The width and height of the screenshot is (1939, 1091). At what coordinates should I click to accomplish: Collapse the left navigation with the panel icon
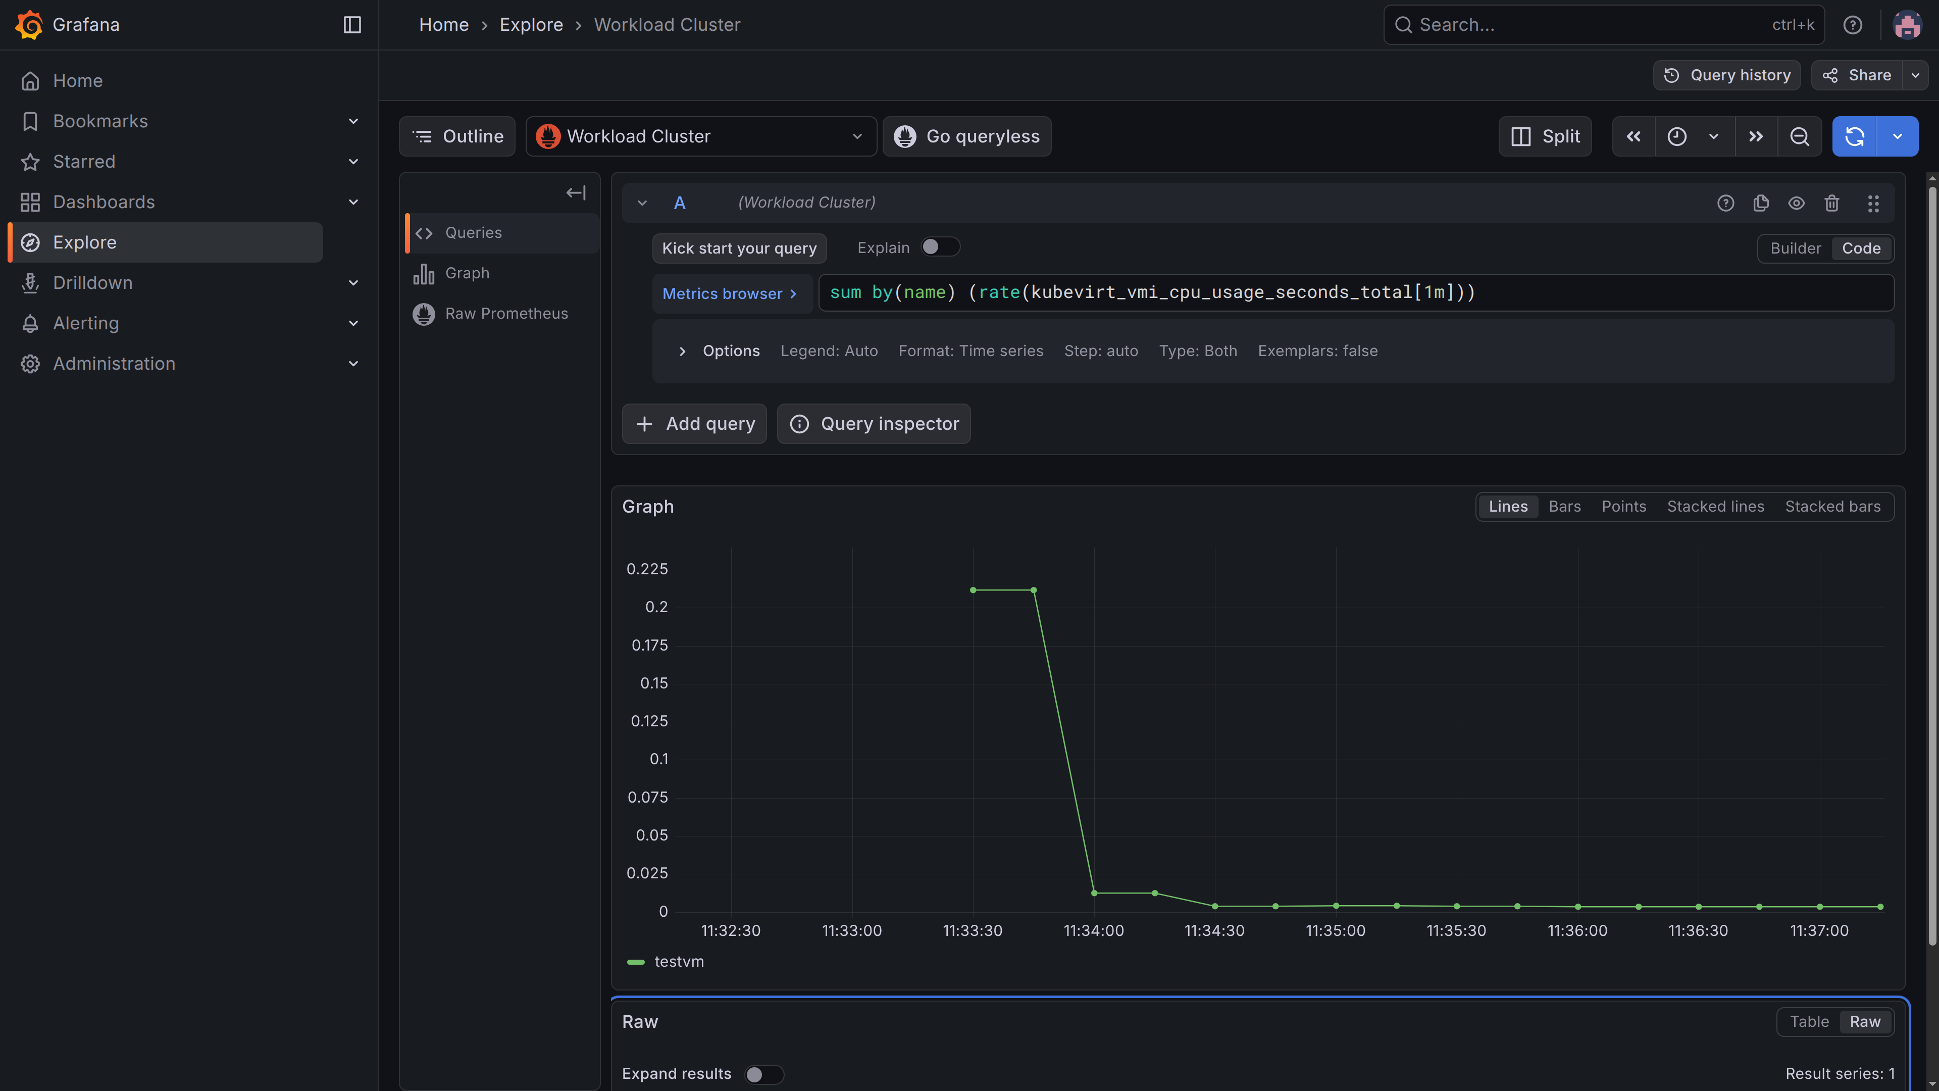pos(351,24)
